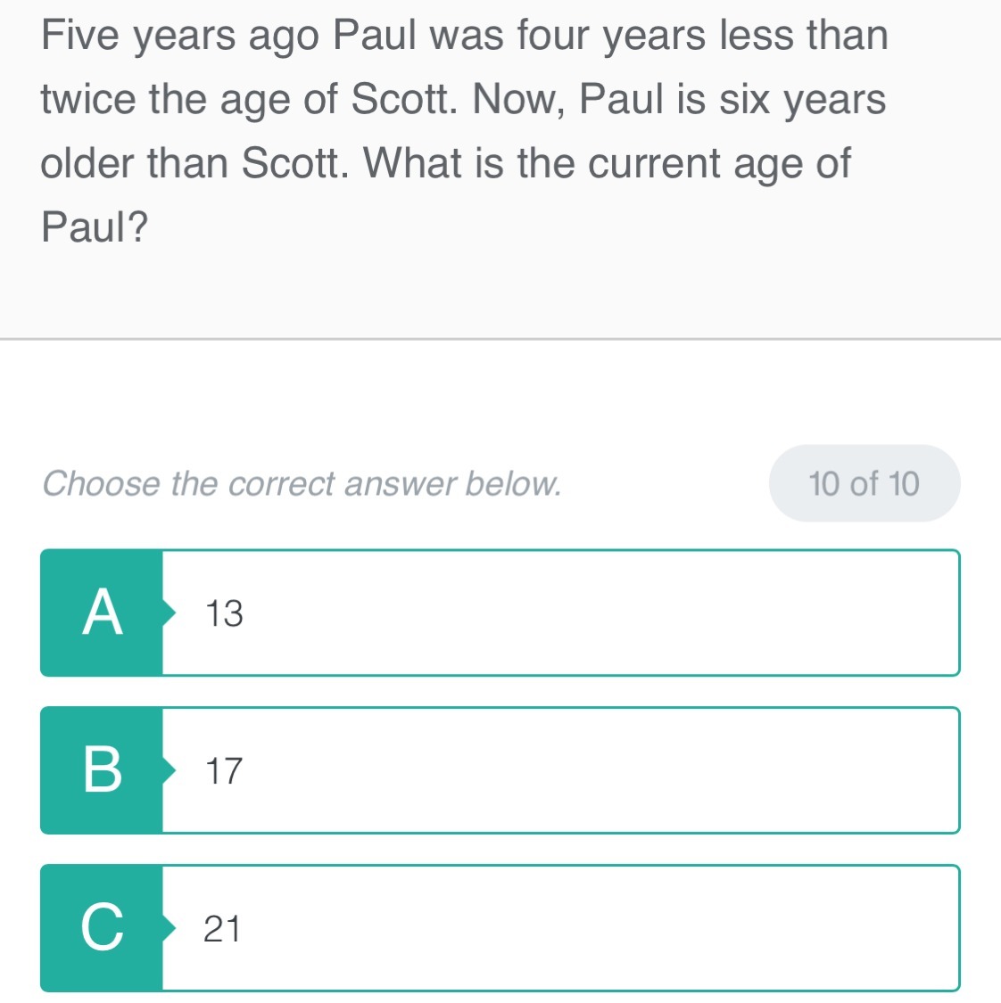1001x1003 pixels.
Task: Click the 10 of 10 progress badge
Action: (864, 483)
